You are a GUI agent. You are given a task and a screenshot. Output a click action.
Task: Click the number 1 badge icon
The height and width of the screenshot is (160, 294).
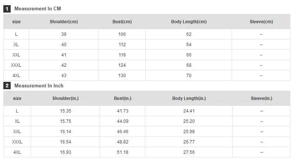pos(7,9)
